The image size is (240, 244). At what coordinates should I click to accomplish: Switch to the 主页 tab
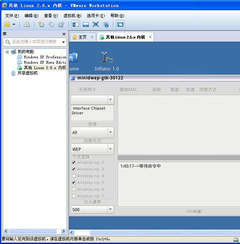(82, 37)
